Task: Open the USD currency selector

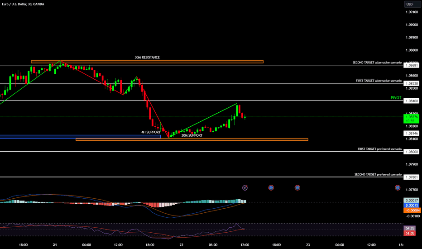Action: click(412, 4)
